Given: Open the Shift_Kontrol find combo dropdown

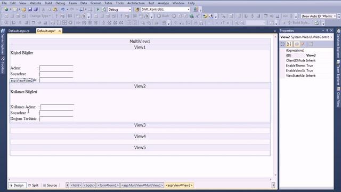Looking at the screenshot, I should click(188, 10).
